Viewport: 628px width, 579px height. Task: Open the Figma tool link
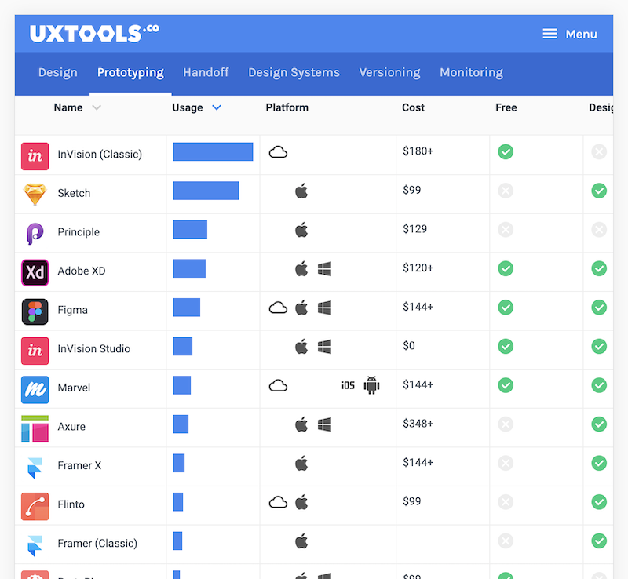[x=72, y=310]
